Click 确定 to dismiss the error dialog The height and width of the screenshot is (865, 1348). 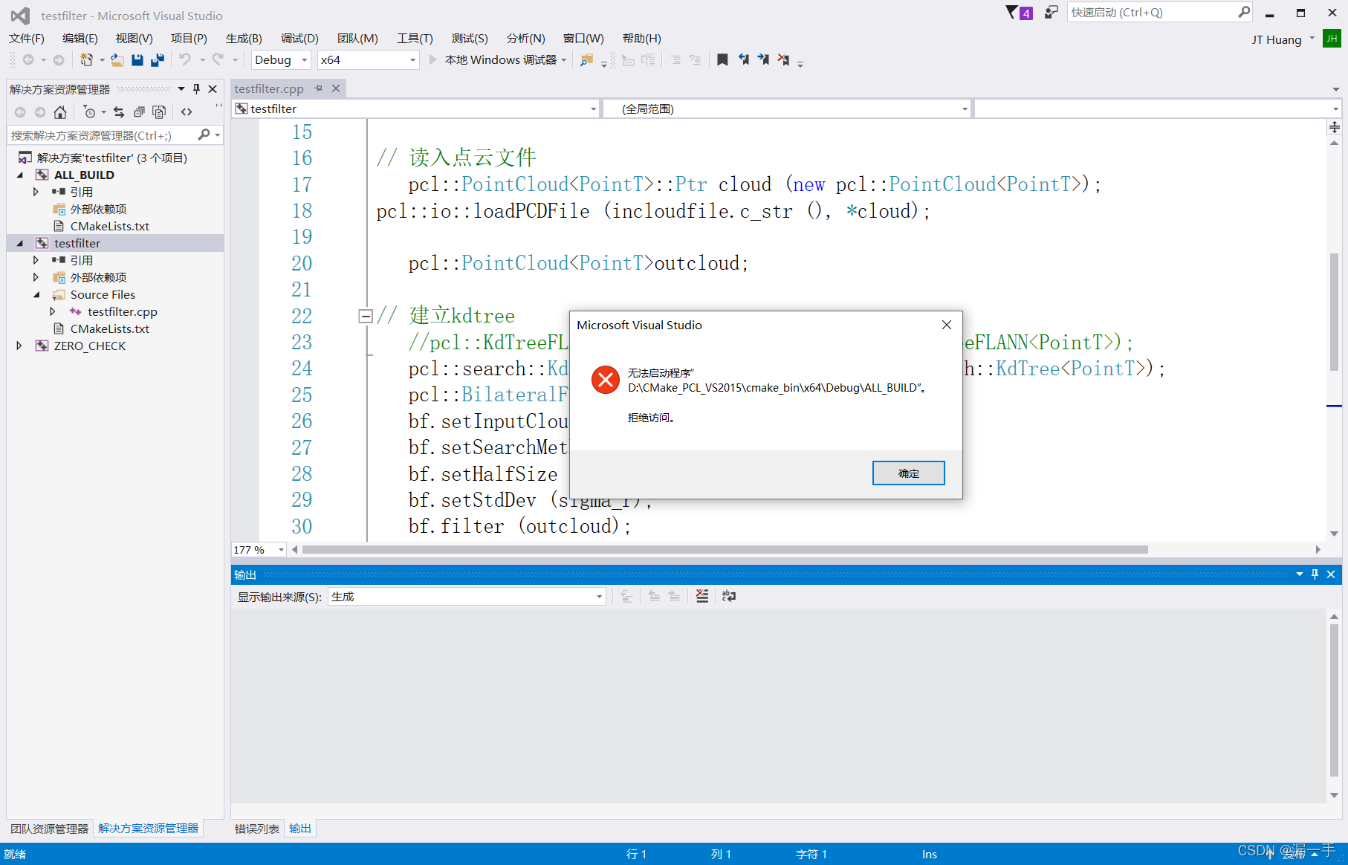click(908, 473)
